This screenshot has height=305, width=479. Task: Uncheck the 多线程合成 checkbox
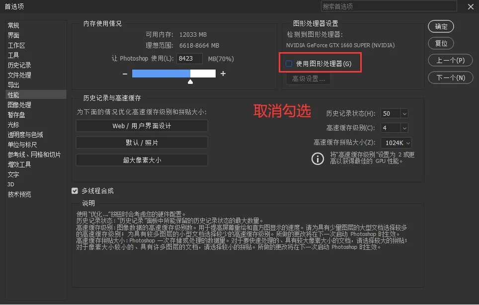tap(75, 191)
